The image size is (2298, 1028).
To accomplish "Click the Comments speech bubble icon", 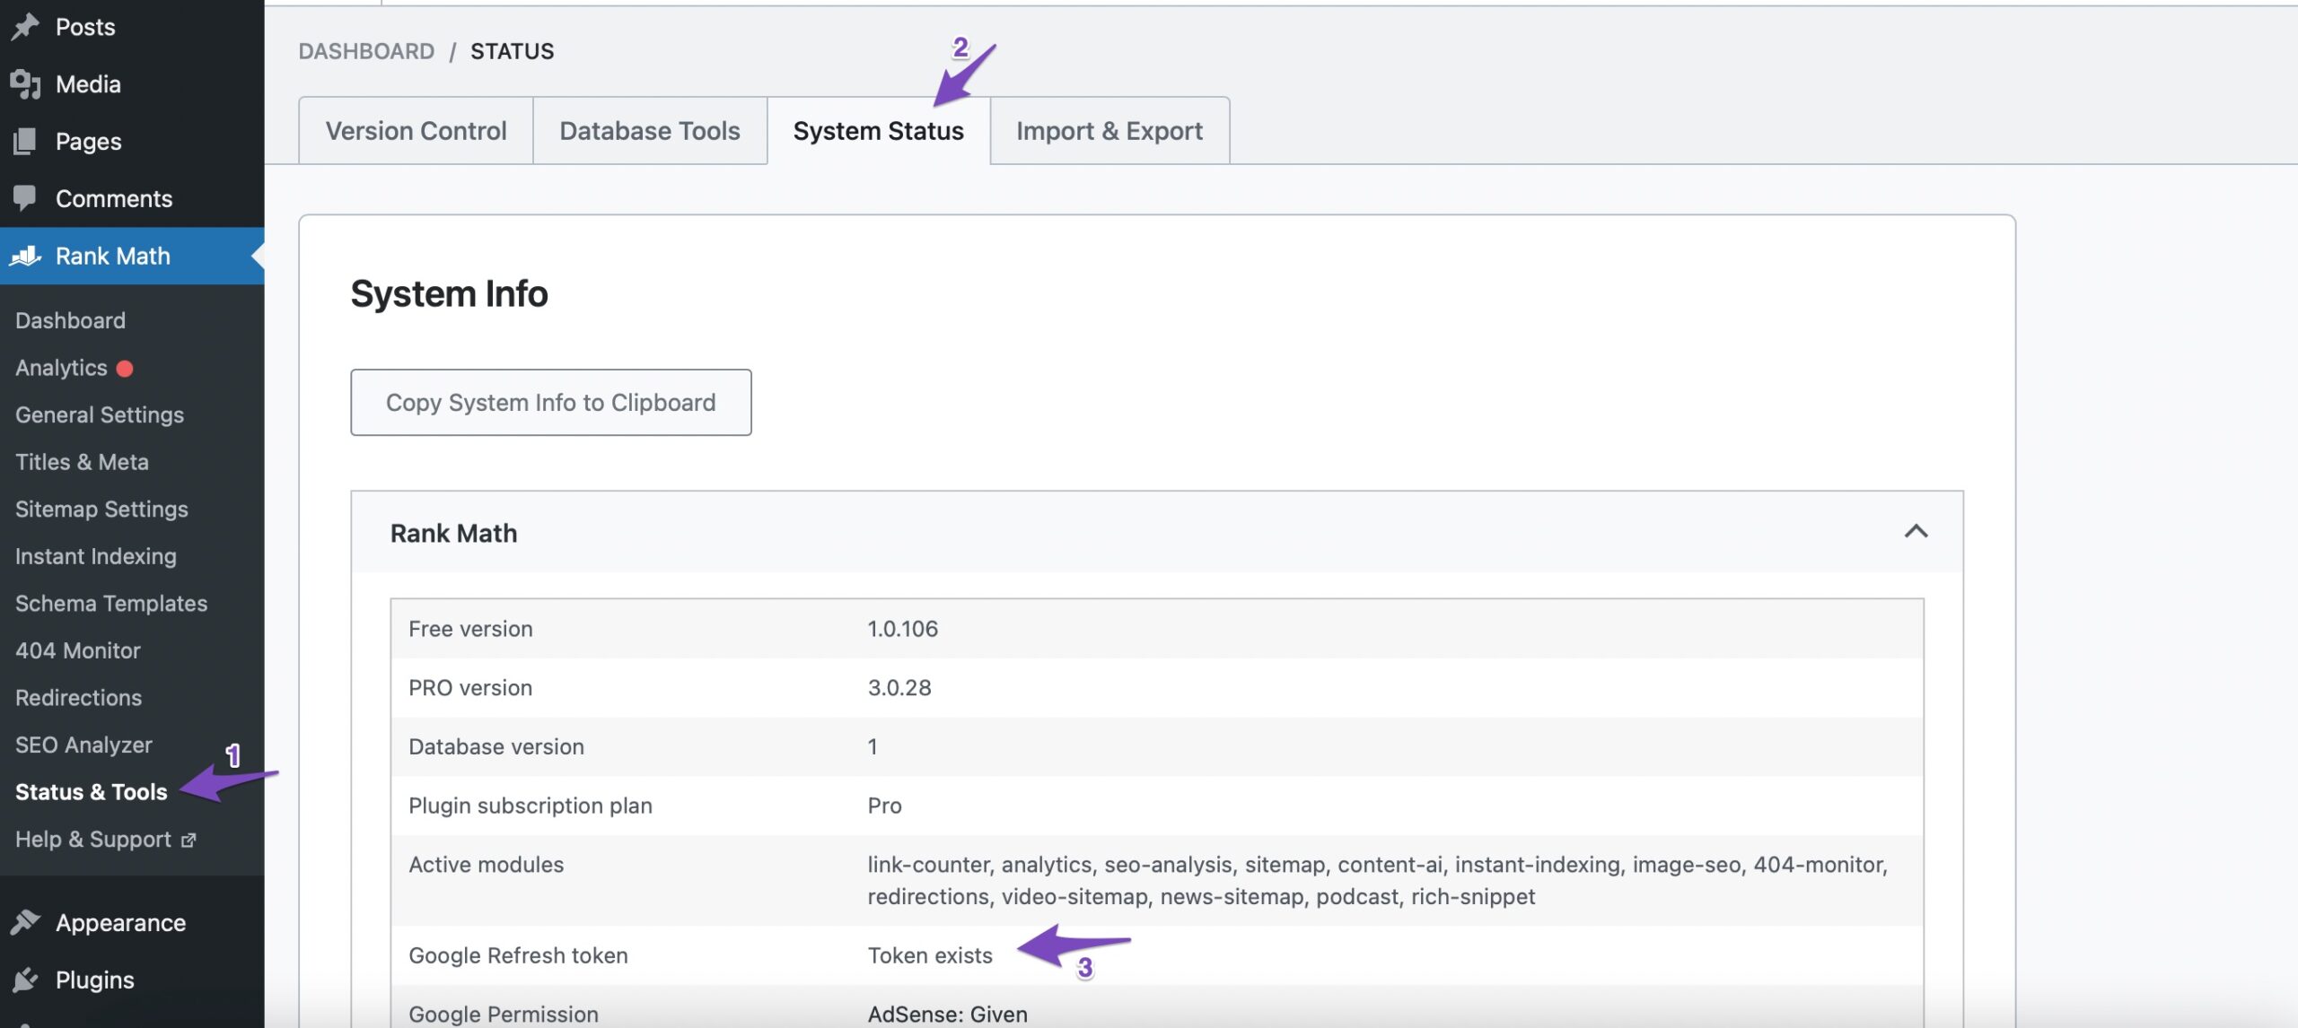I will click(25, 198).
